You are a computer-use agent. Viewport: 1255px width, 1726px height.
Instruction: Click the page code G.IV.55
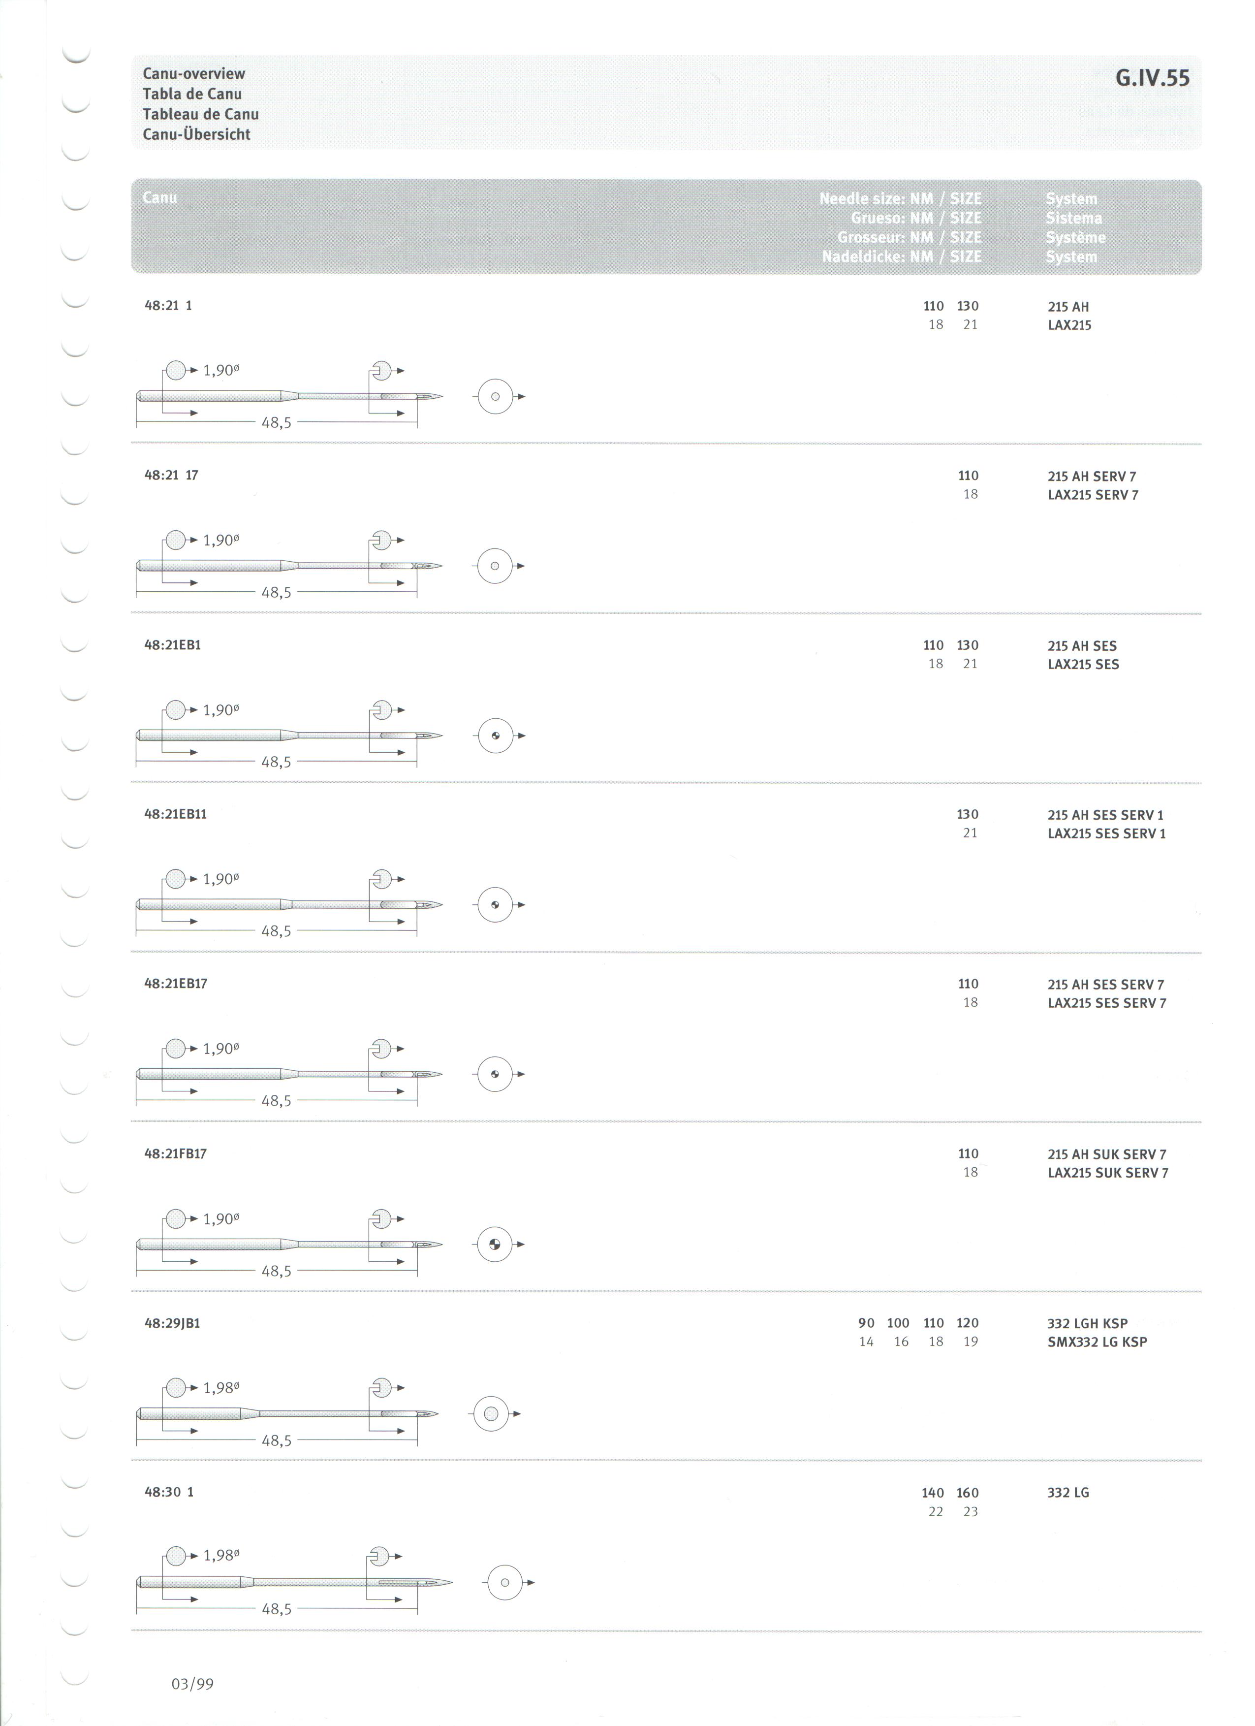point(1152,78)
